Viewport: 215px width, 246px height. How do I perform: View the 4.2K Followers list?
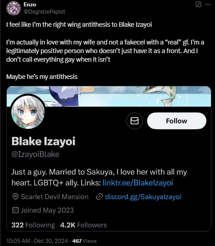click(x=83, y=225)
